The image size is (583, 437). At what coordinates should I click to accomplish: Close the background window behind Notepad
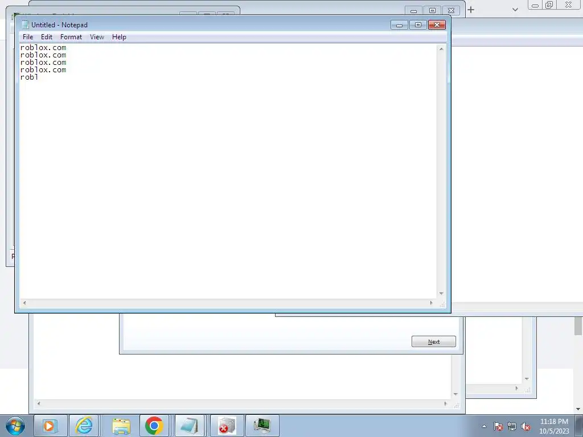(451, 10)
